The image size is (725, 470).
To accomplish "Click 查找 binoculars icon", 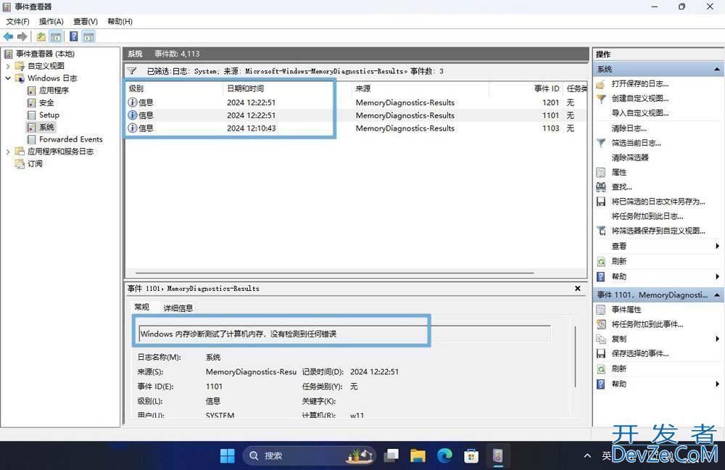I will (x=600, y=187).
